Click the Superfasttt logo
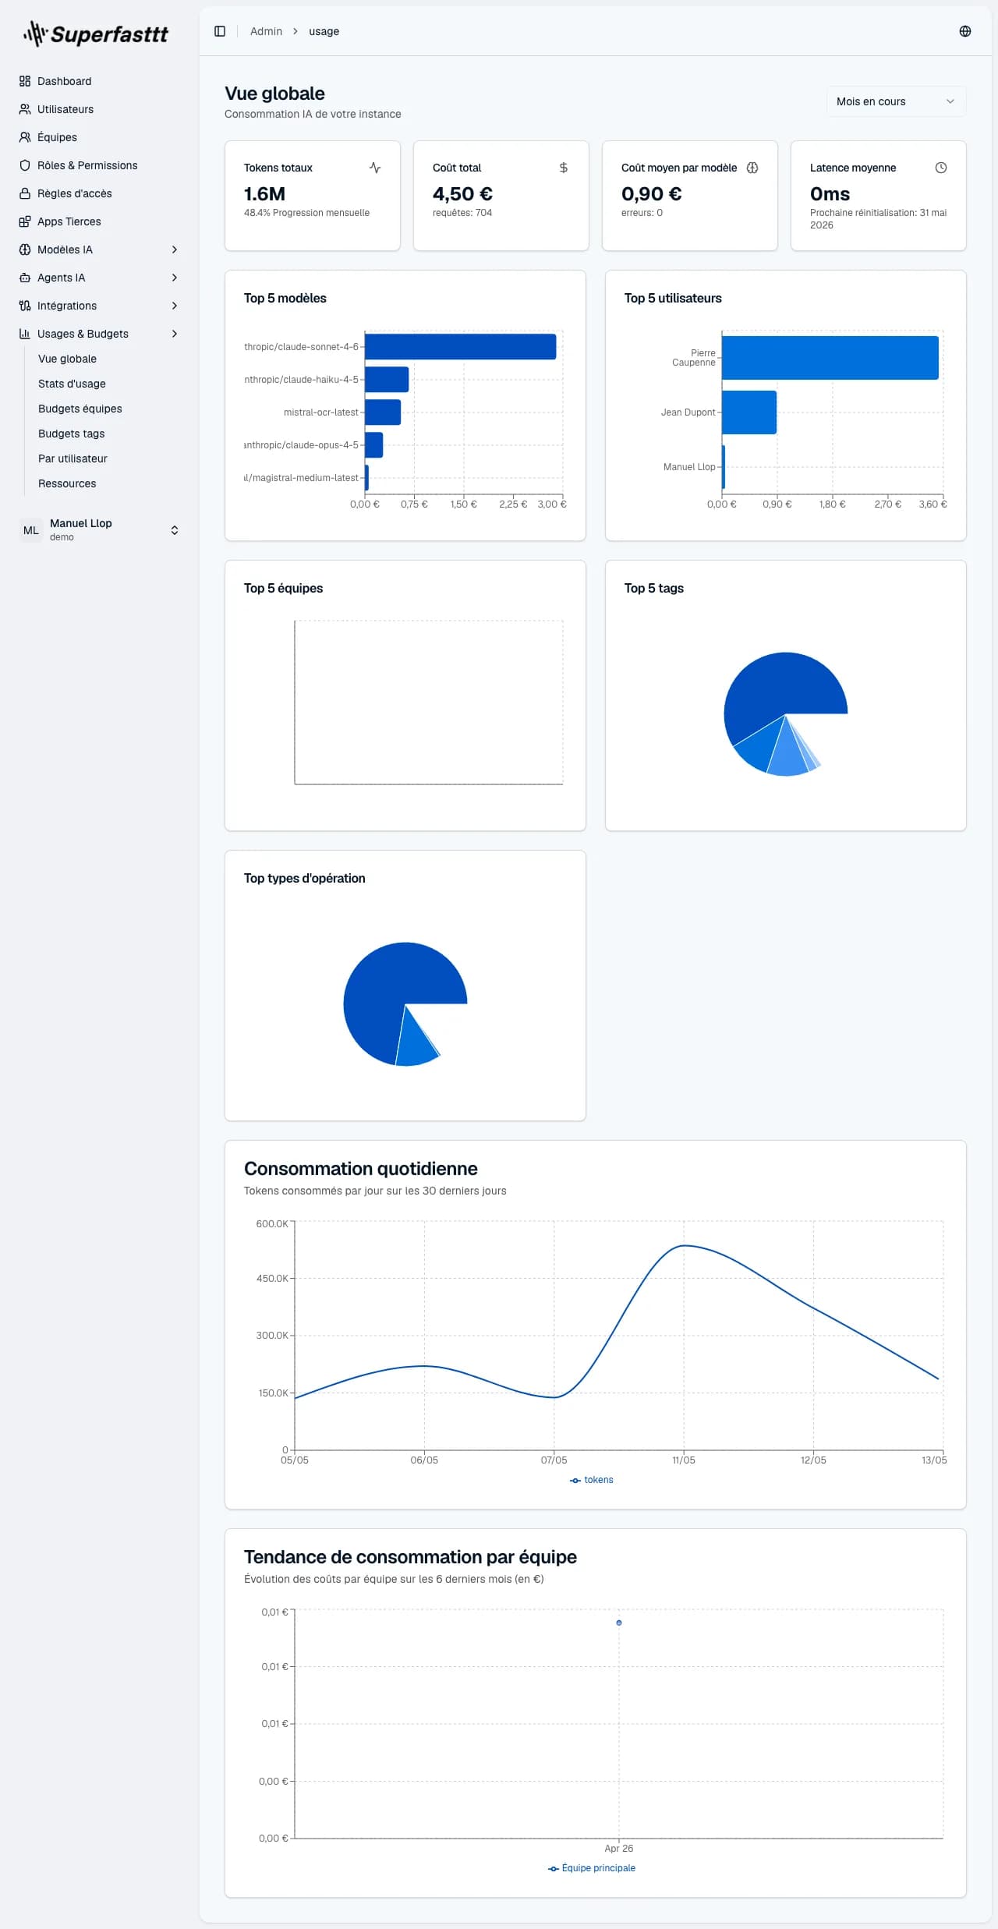The height and width of the screenshot is (1929, 998). coord(96,34)
